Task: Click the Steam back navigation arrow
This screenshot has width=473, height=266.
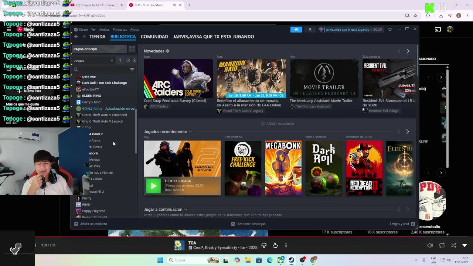Action: click(x=76, y=37)
